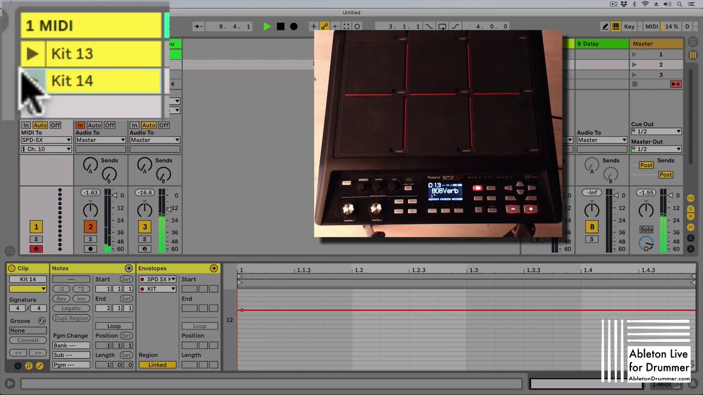Toggle the Clip activator circle icon
The height and width of the screenshot is (395, 703).
[x=12, y=268]
